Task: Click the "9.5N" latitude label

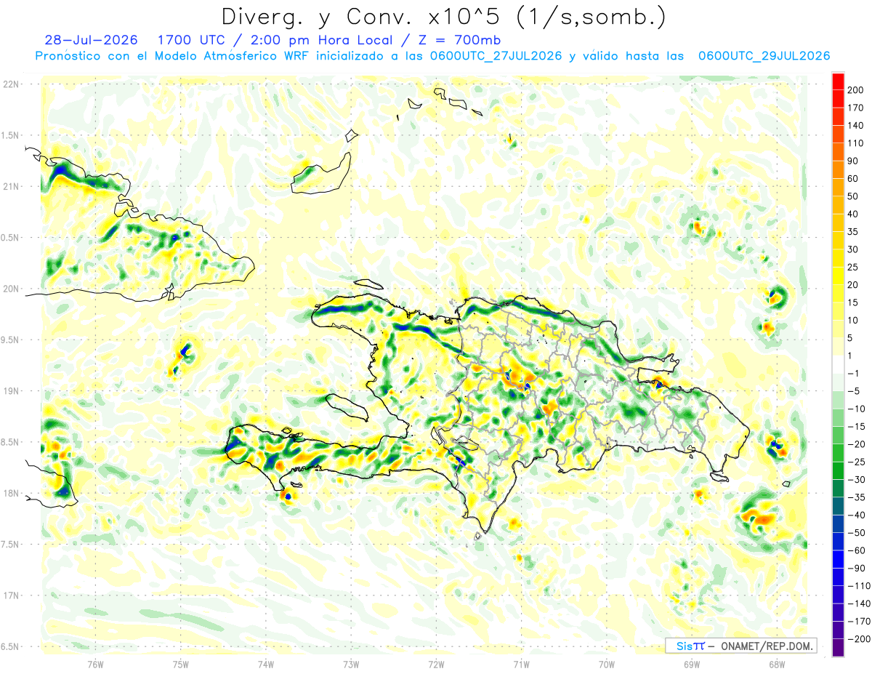Action: click(10, 340)
